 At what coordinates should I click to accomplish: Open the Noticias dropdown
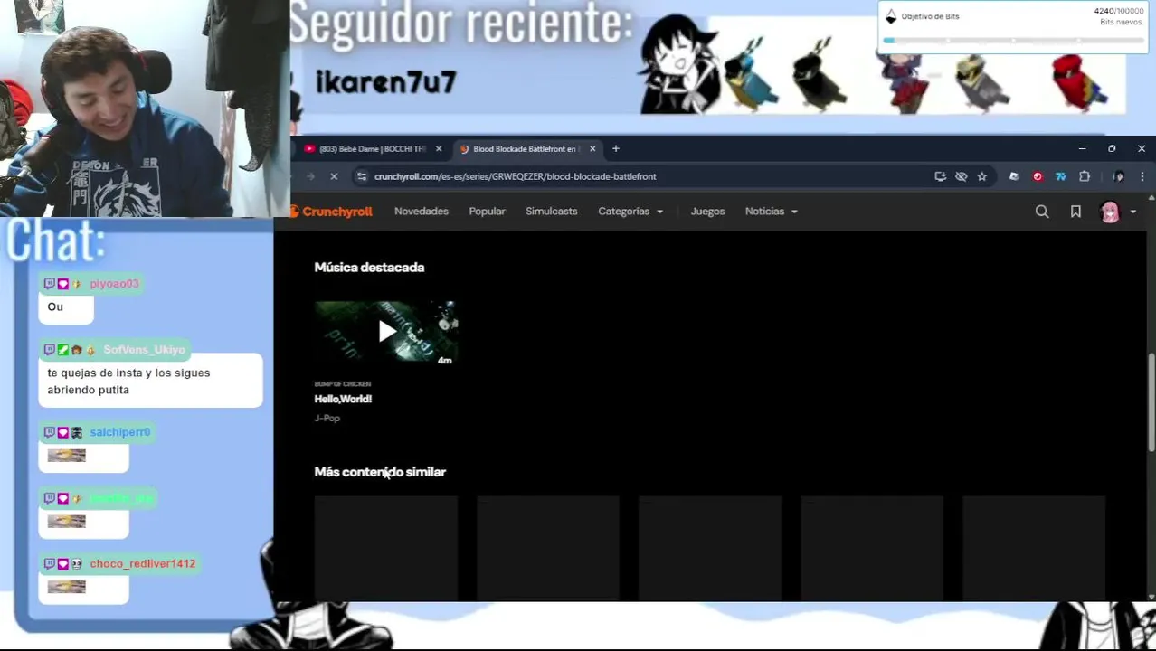tap(772, 212)
